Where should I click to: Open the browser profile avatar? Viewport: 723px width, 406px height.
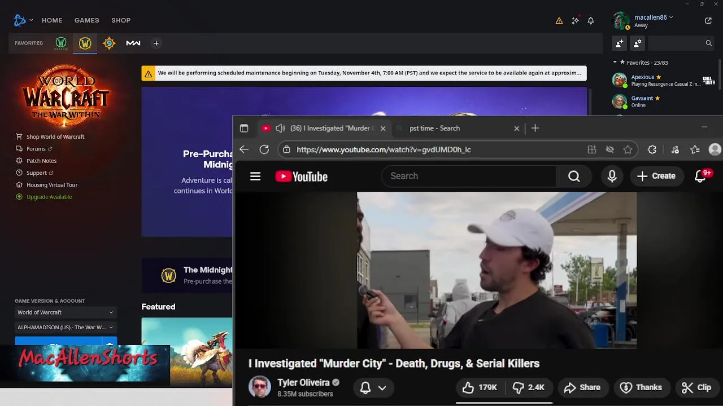pos(715,149)
